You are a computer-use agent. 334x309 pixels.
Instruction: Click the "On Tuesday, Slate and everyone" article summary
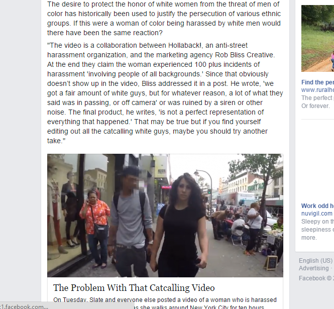tap(165, 303)
